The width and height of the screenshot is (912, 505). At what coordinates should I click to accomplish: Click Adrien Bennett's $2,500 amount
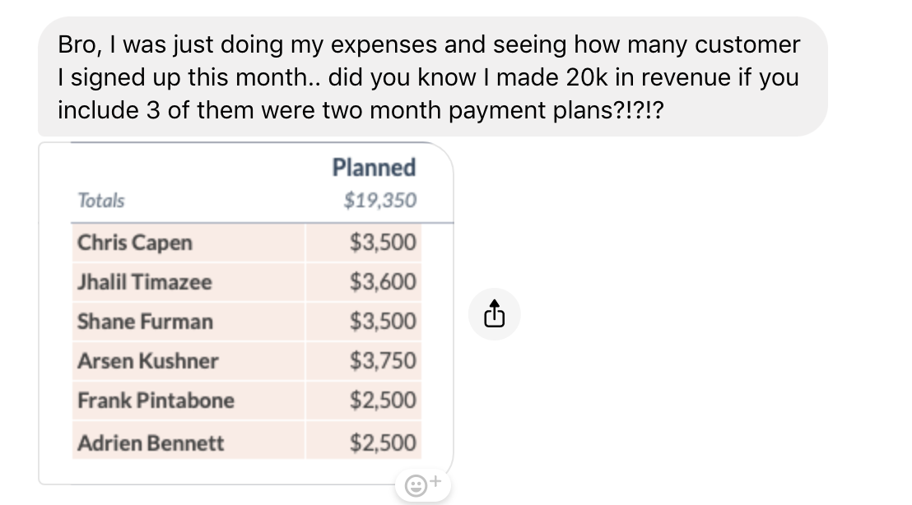click(x=383, y=442)
